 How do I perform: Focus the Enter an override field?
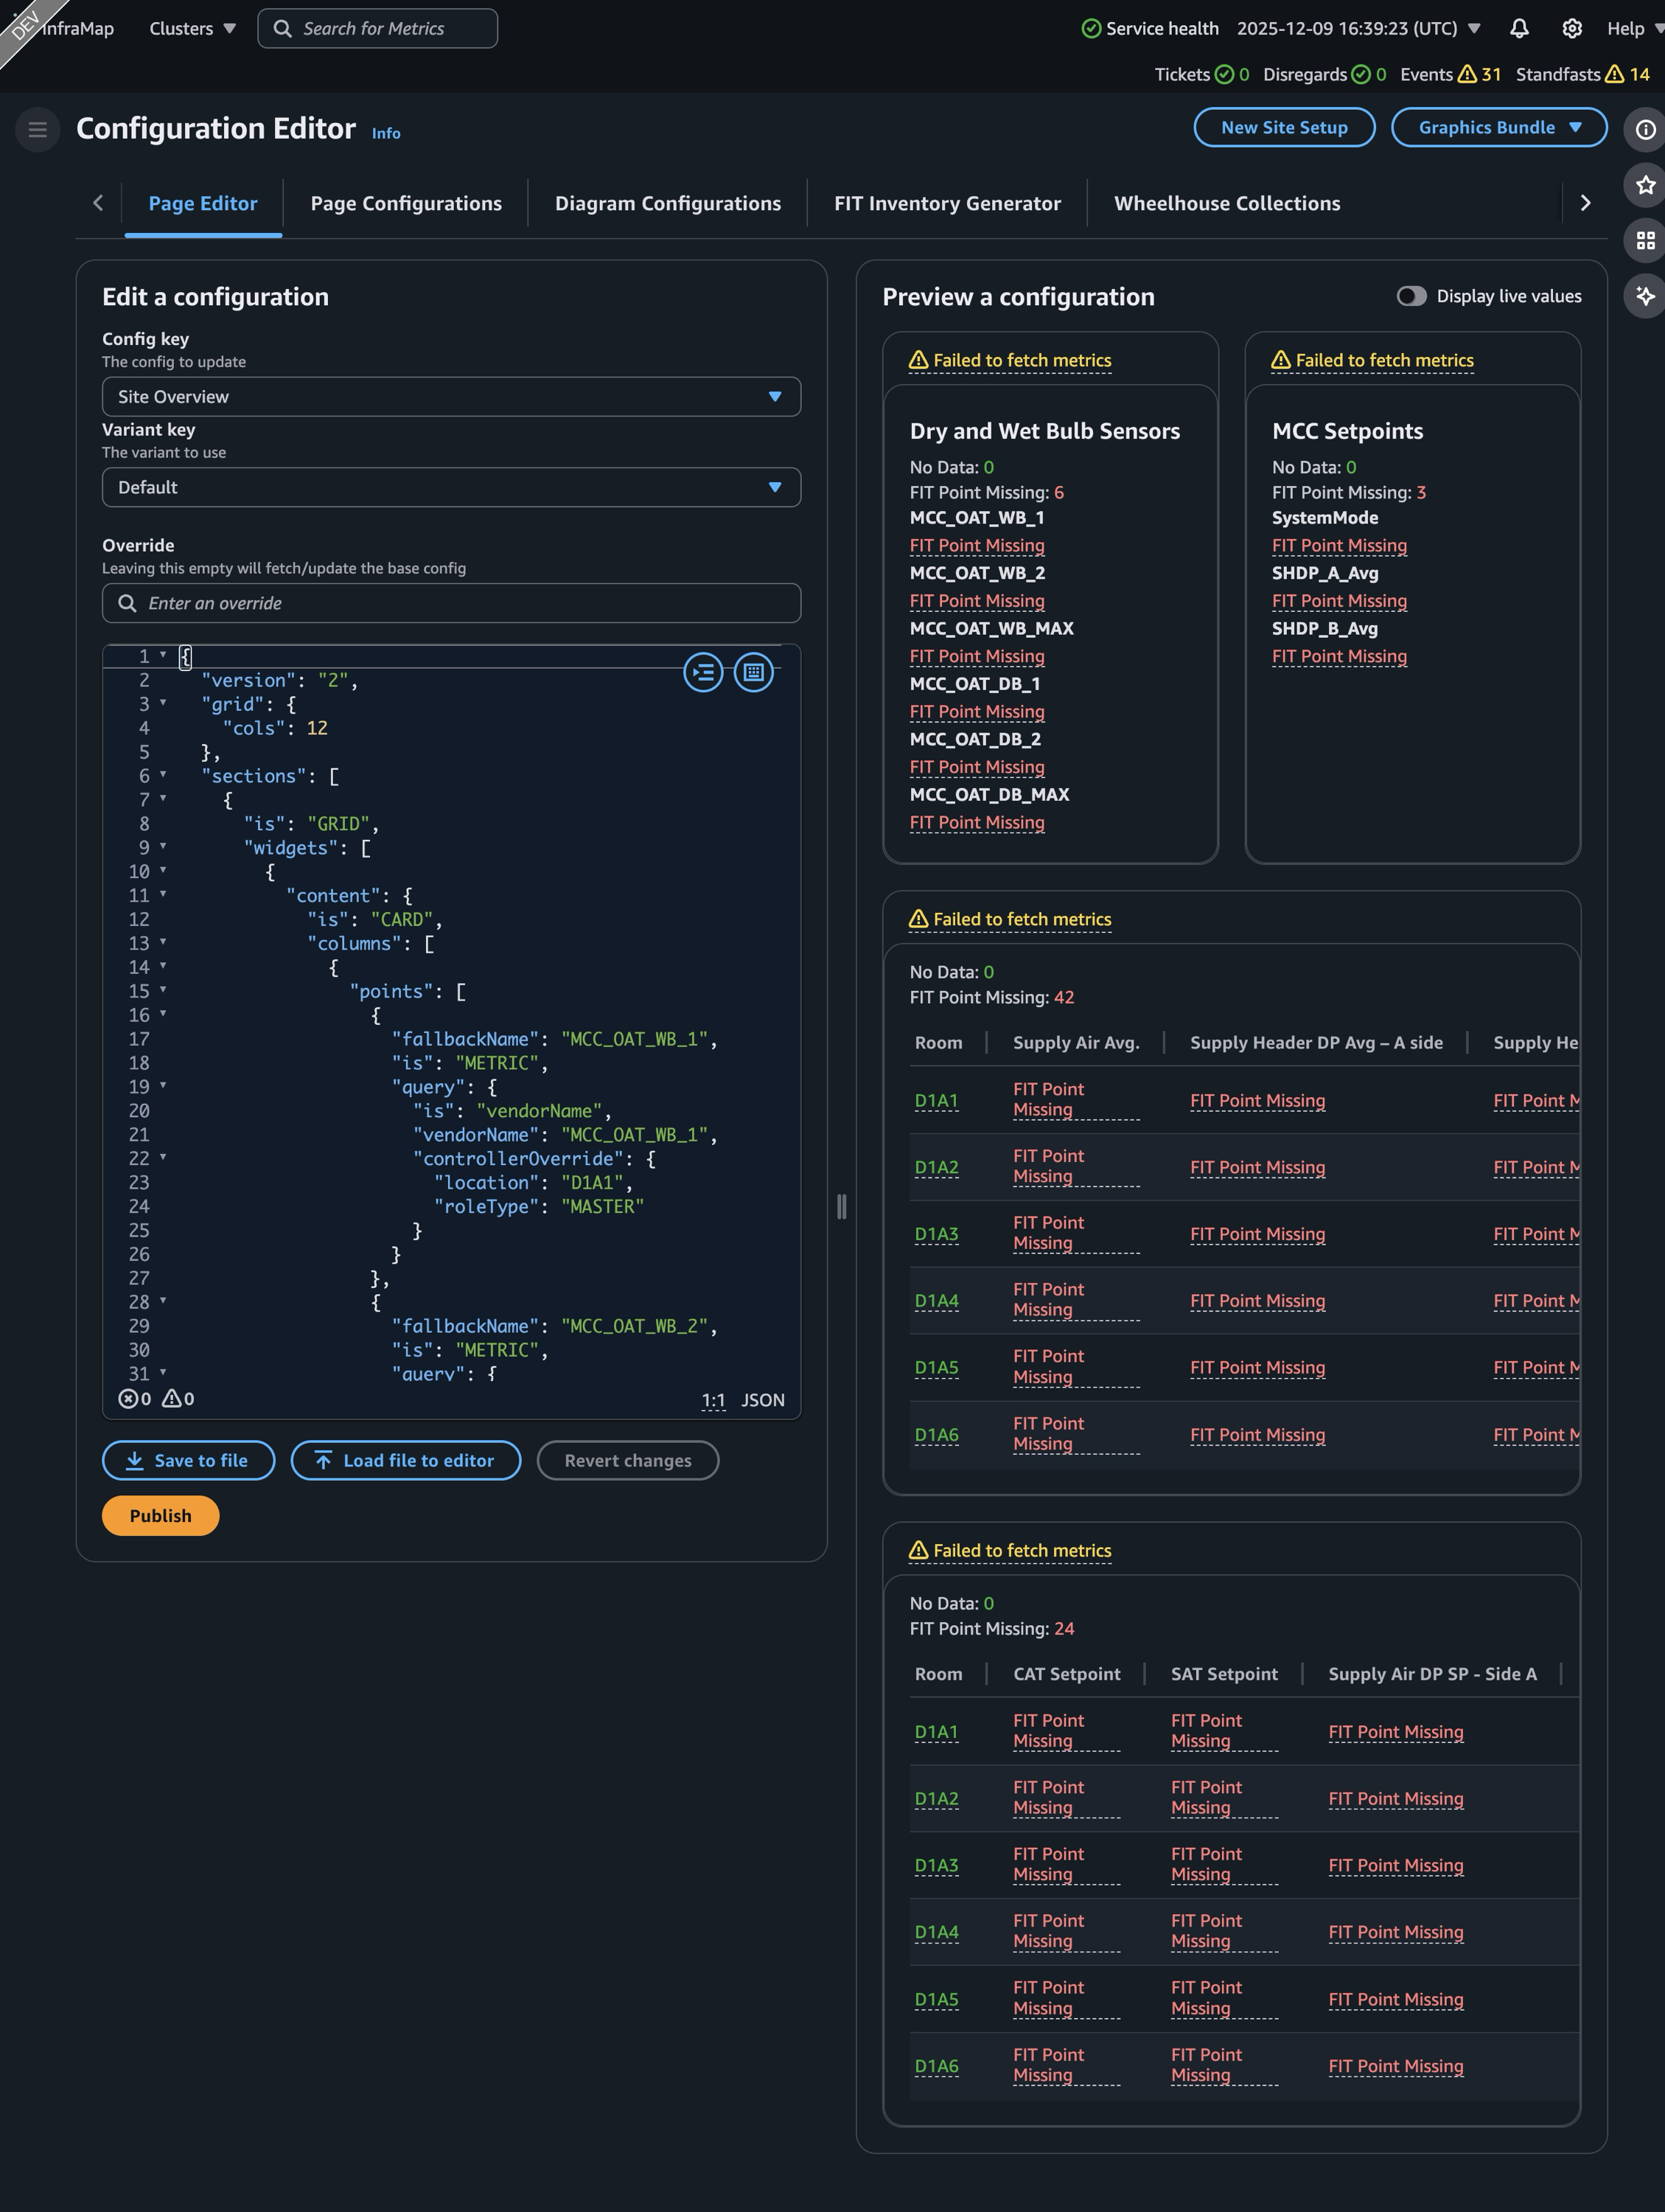click(452, 603)
